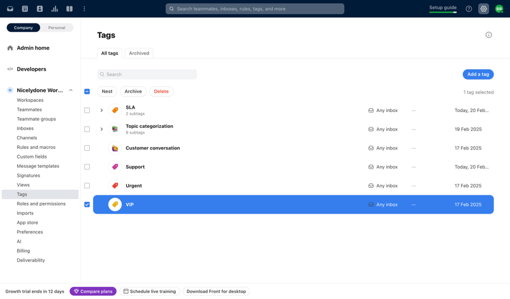Click the orange SLA tag icon
The width and height of the screenshot is (510, 299).
point(115,111)
